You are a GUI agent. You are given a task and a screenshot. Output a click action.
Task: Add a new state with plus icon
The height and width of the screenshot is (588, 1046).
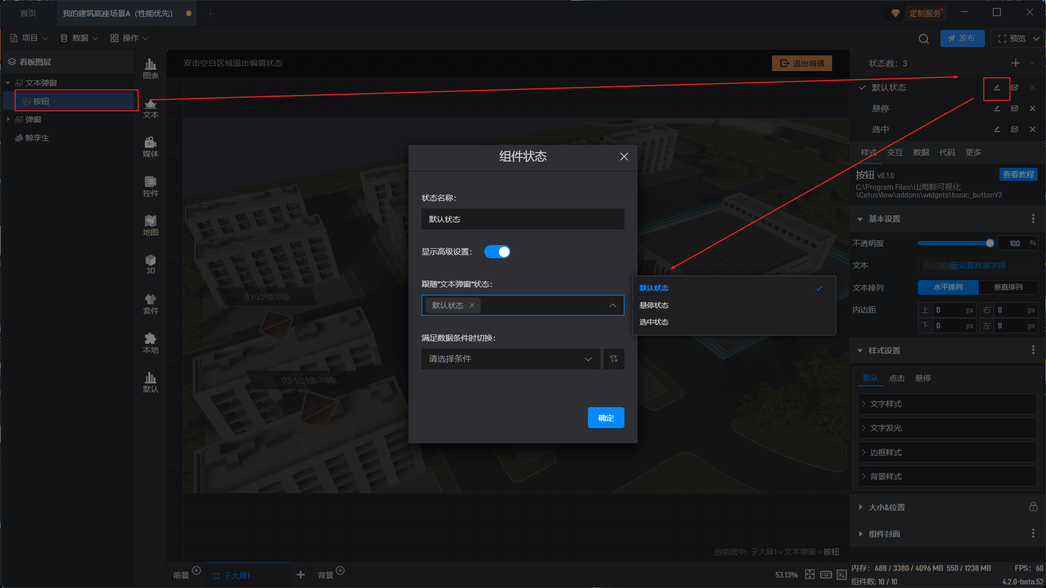[1016, 63]
